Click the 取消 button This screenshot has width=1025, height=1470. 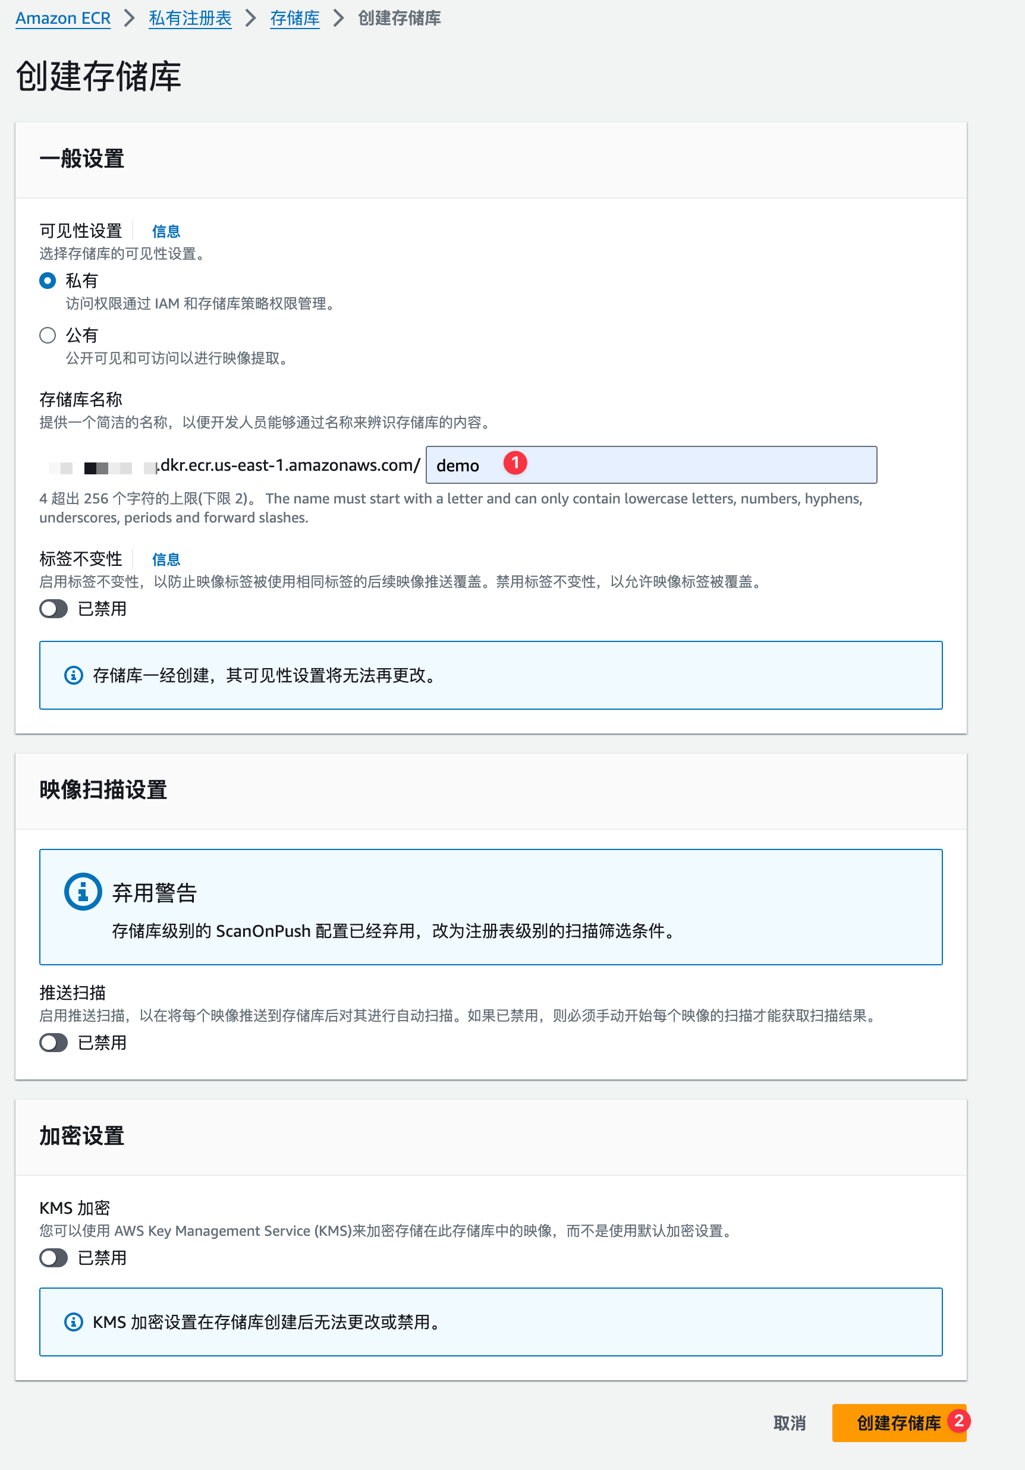click(790, 1422)
